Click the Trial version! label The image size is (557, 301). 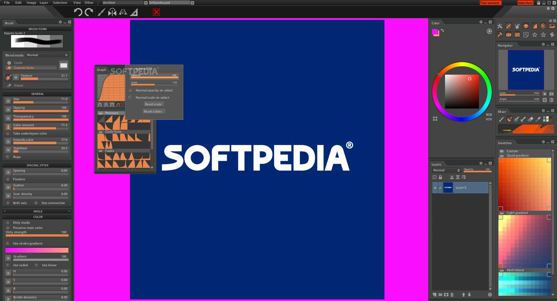[x=490, y=3]
